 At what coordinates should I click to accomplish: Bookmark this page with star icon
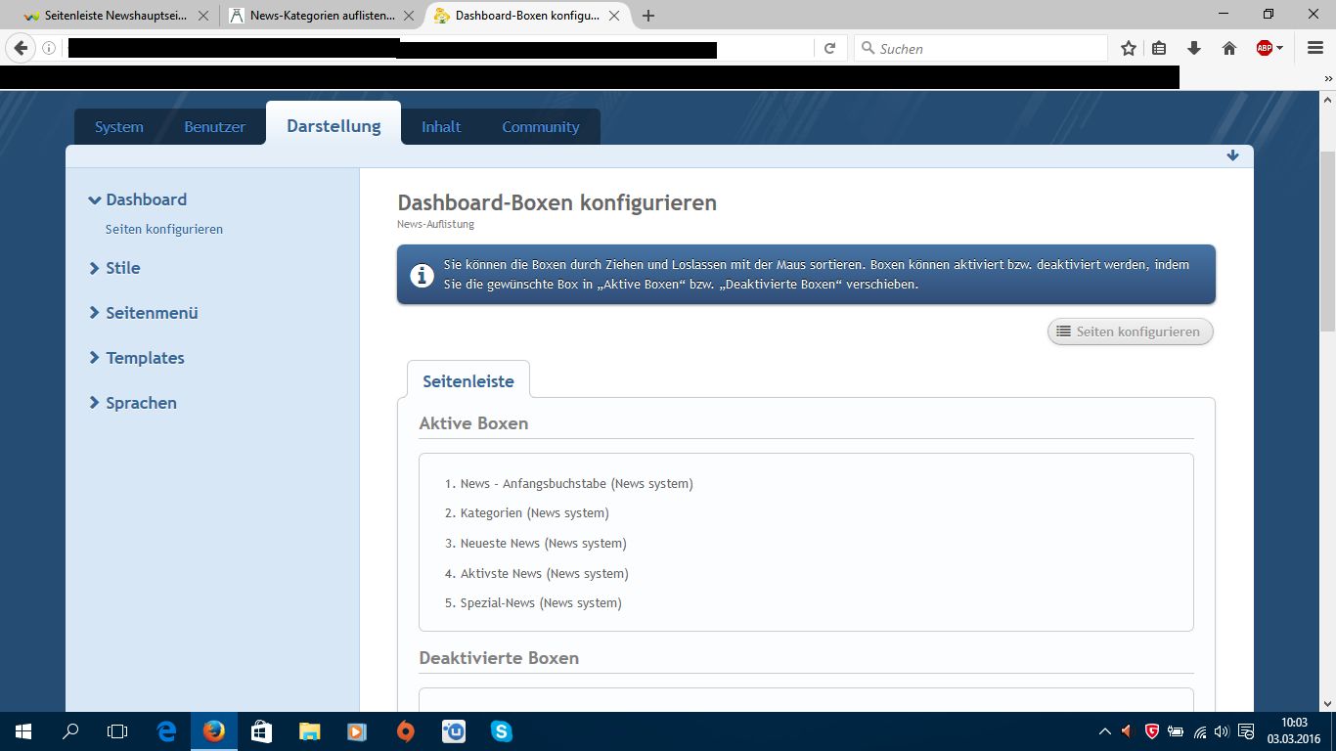pos(1129,48)
